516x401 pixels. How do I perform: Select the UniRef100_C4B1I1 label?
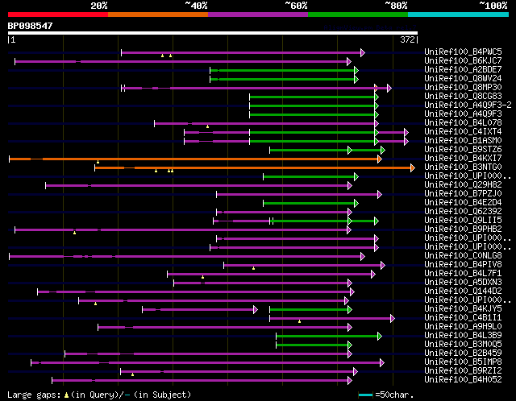(x=463, y=318)
